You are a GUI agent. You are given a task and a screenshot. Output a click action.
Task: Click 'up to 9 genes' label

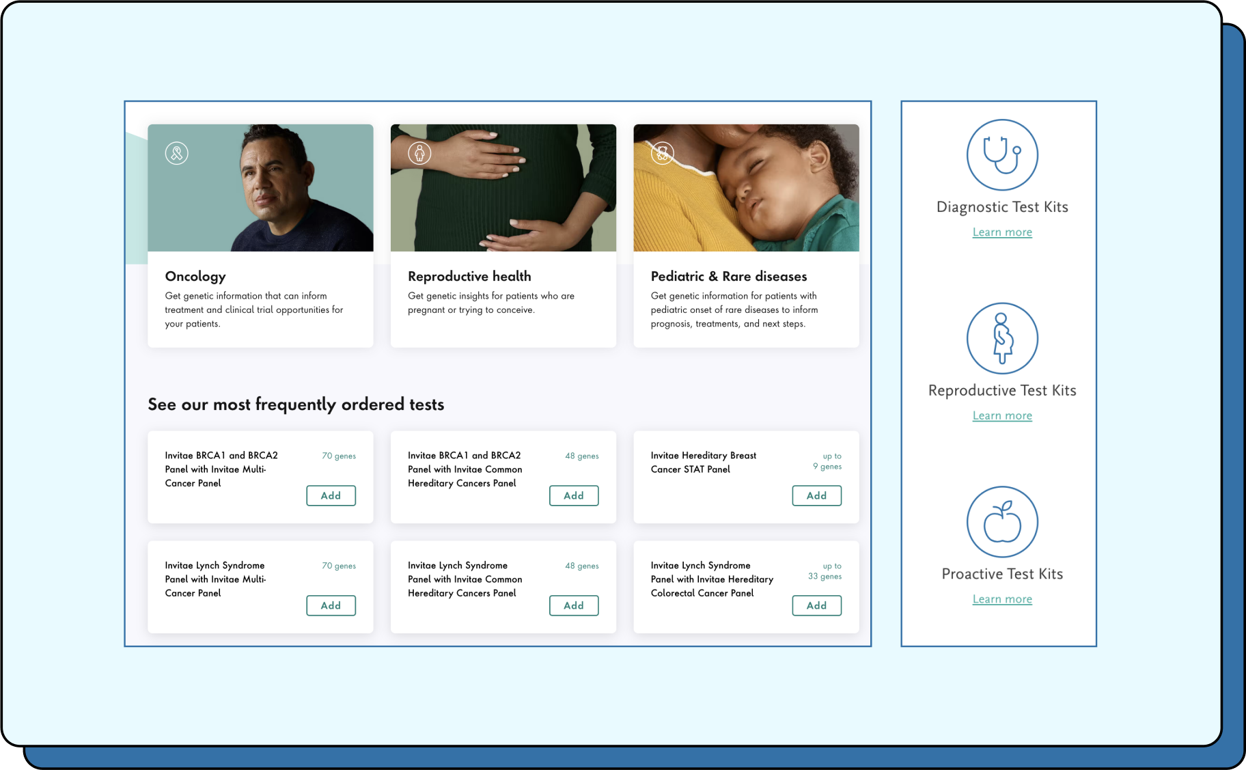pos(827,461)
